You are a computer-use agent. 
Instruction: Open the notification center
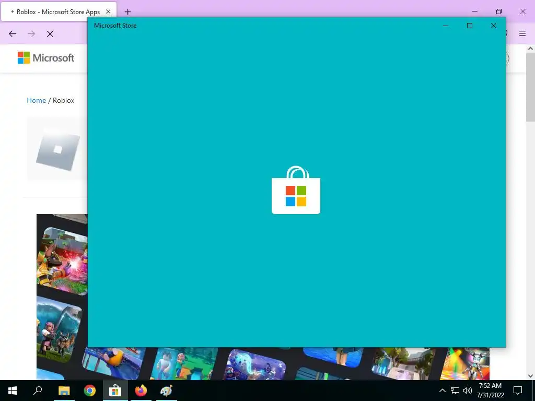[x=518, y=391]
